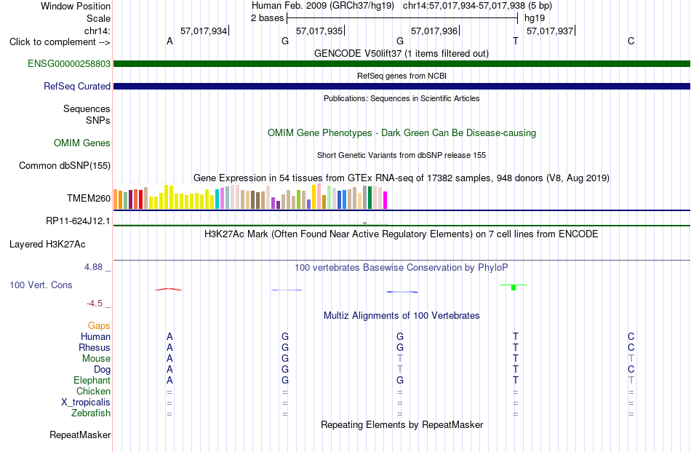
Task: Click the chr14:57,017,934-57,017,938 position text
Action: pyautogui.click(x=464, y=6)
